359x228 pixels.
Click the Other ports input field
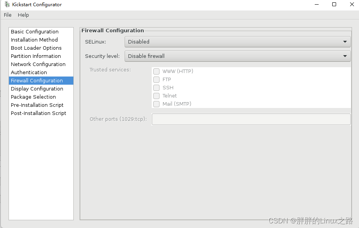(251, 119)
